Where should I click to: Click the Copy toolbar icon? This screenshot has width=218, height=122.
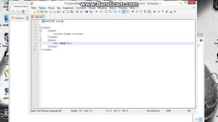[x=67, y=12]
